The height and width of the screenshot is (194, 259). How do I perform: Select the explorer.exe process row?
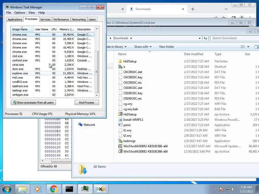pyautogui.click(x=53, y=73)
